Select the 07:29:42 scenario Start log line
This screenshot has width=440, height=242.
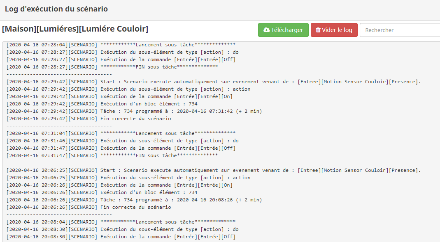tap(214, 82)
